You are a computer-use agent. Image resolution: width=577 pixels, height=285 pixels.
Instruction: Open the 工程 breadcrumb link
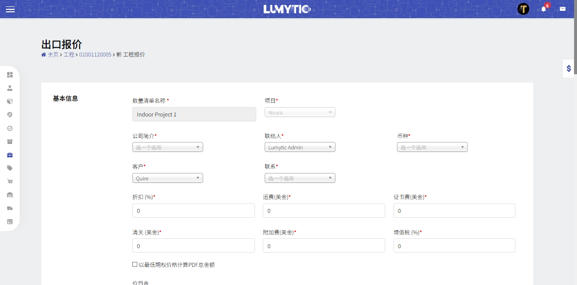[69, 55]
